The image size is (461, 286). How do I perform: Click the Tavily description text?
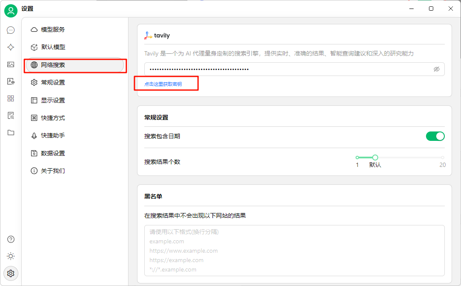[279, 53]
